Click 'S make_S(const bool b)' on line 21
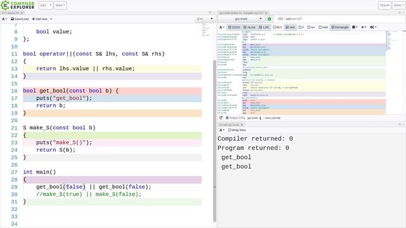The width and height of the screenshot is (406, 228). (x=59, y=128)
